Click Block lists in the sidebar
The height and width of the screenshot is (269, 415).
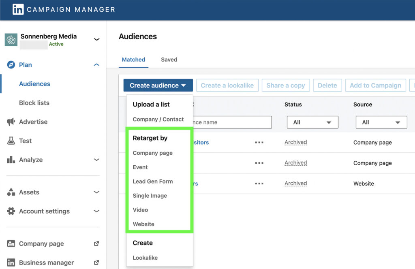click(x=34, y=103)
